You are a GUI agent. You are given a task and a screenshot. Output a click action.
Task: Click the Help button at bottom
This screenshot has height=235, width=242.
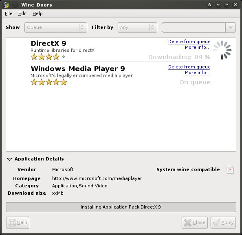click(x=18, y=223)
